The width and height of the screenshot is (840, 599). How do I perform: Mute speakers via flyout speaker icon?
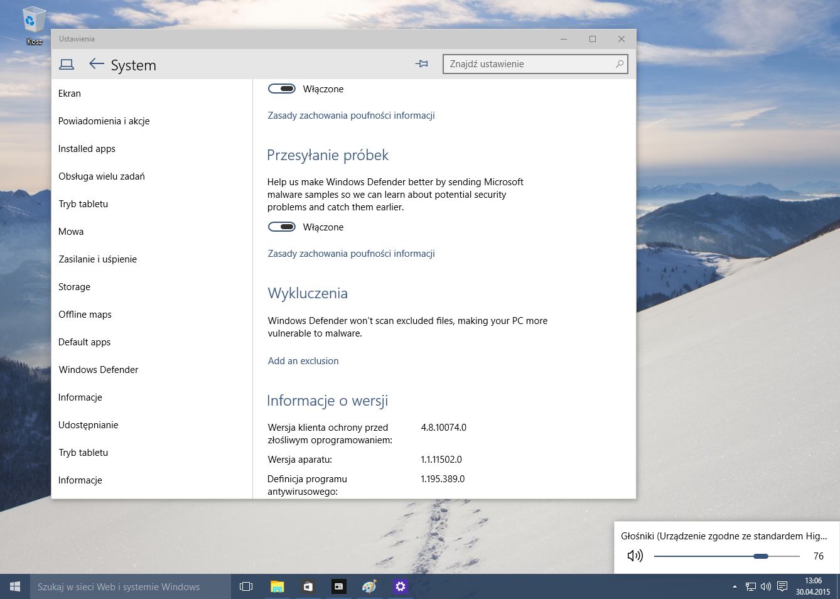(635, 556)
